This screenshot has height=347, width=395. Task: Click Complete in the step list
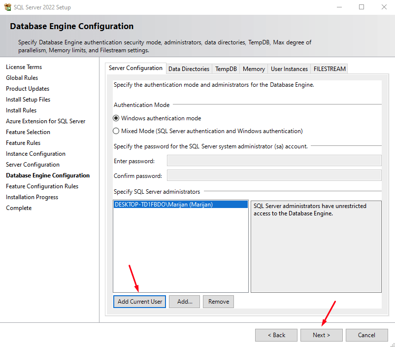(19, 208)
